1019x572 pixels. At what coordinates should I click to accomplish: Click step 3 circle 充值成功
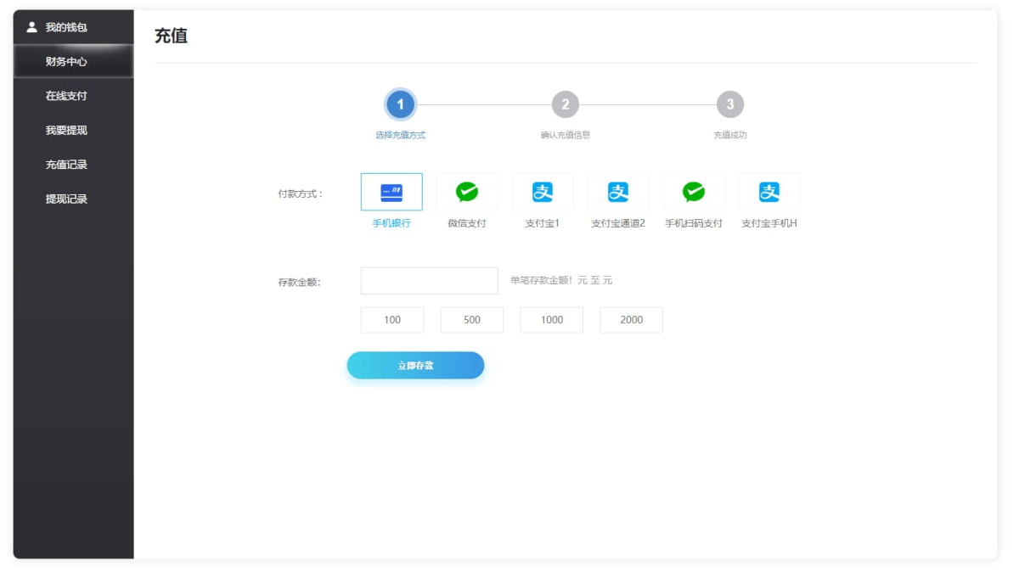(x=730, y=104)
